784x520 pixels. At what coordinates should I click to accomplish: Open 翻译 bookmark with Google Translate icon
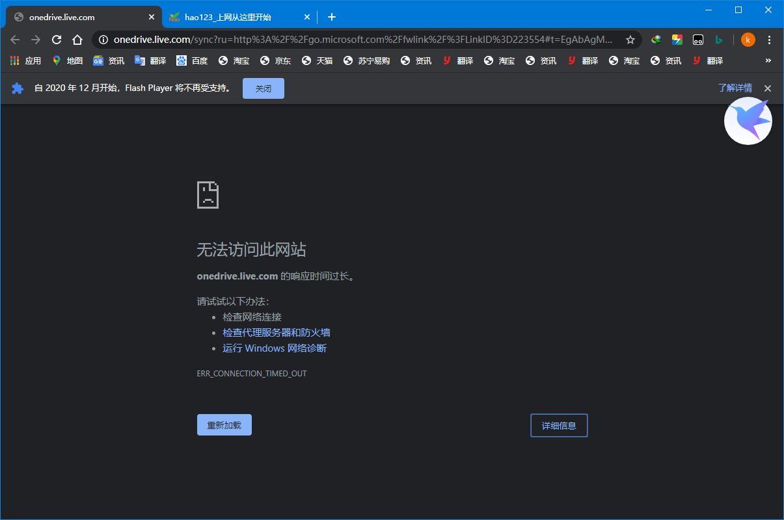tap(150, 60)
